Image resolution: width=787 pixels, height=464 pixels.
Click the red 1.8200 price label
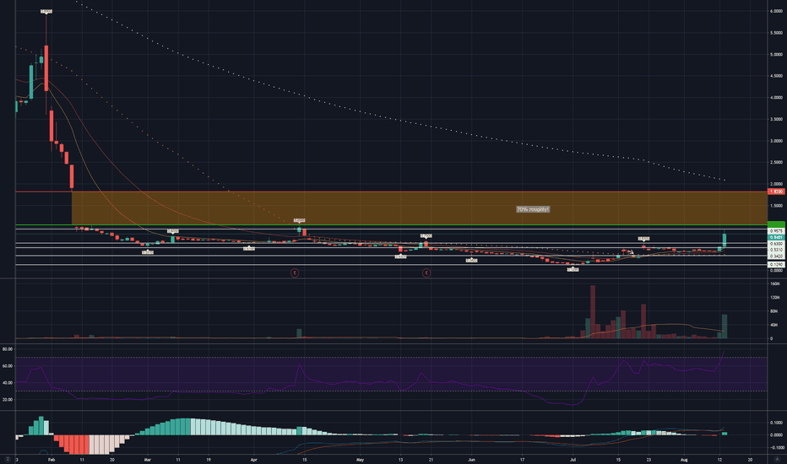coord(777,192)
